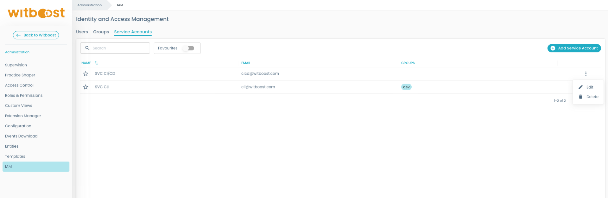Viewport: 608px width, 198px height.
Task: Open three-dot menu for SVC CI/CD row
Action: click(586, 74)
